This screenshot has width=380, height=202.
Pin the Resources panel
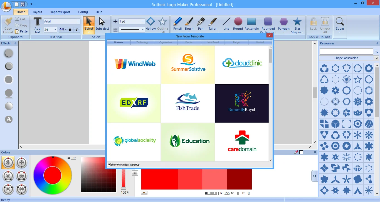(377, 43)
